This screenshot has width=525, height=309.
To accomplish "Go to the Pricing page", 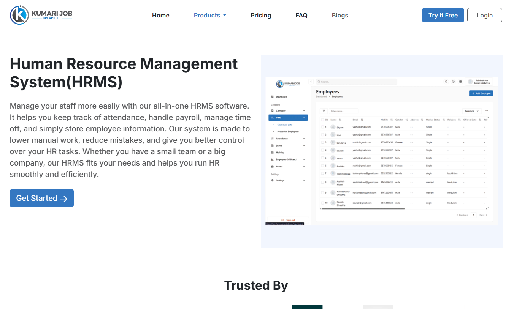I will point(261,15).
